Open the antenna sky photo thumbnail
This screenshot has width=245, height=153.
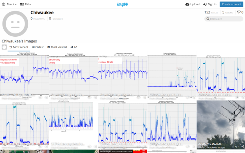pyautogui.click(x=221, y=125)
